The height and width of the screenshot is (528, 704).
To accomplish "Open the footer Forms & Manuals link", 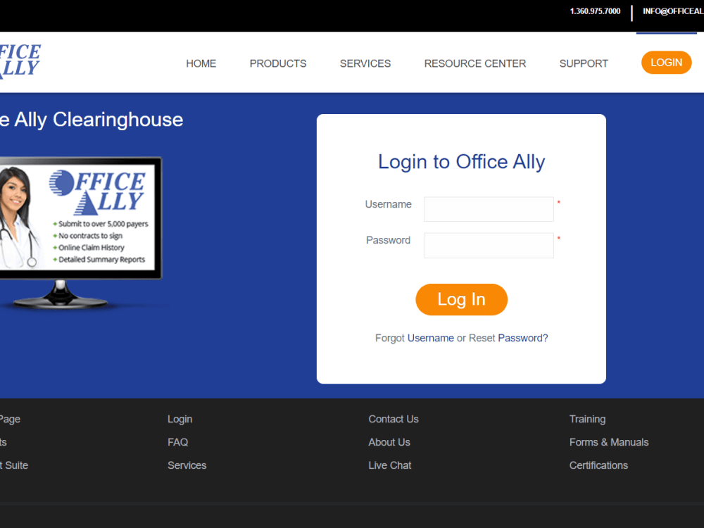I will click(x=609, y=442).
